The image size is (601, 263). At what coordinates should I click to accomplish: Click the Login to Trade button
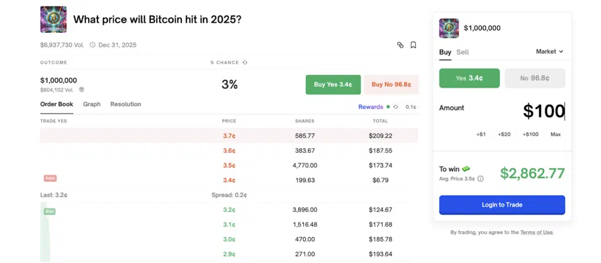[502, 205]
